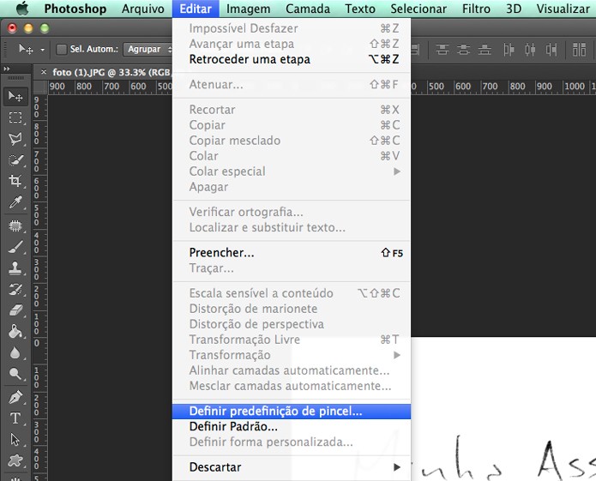Select the Eyedropper tool
The width and height of the screenshot is (596, 481).
pos(15,202)
